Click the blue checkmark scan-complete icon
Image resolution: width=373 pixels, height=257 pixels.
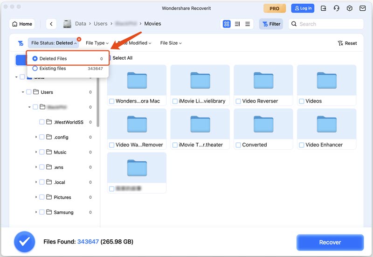(25, 242)
